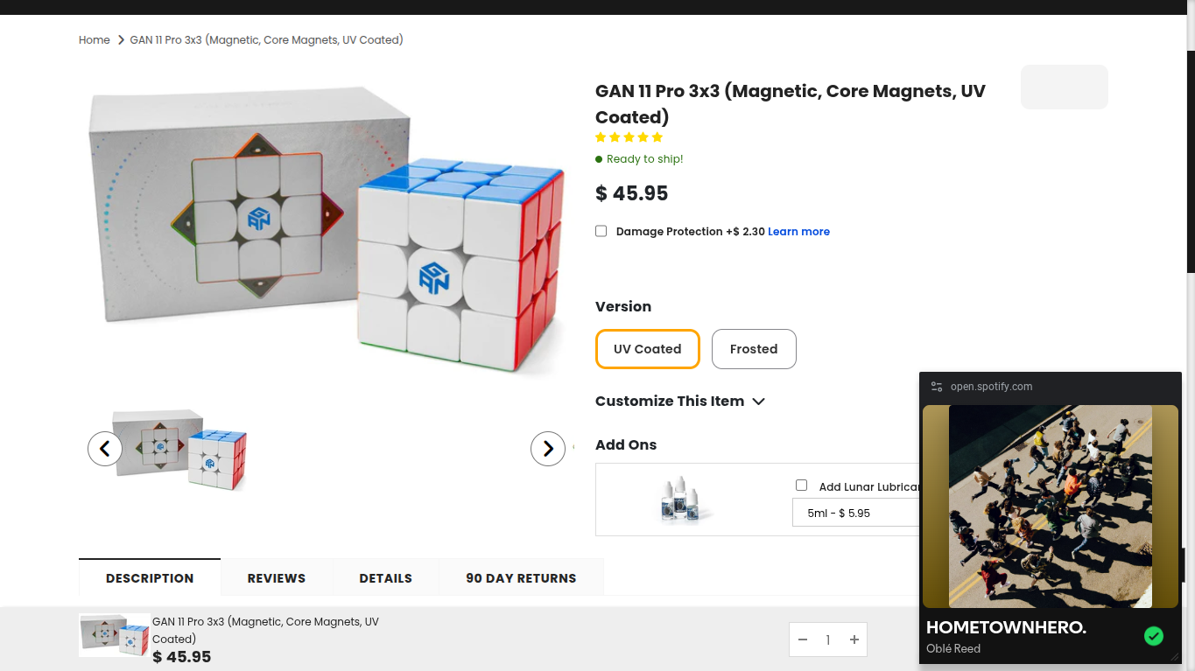Click the breadcrumb chevron after Home
Screen dimensions: 1195x671
pos(121,40)
